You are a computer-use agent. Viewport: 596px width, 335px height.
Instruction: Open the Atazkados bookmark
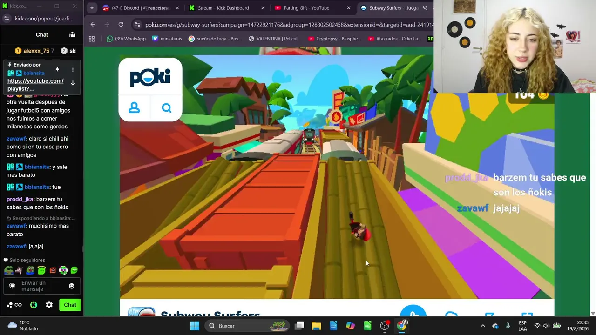[395, 39]
